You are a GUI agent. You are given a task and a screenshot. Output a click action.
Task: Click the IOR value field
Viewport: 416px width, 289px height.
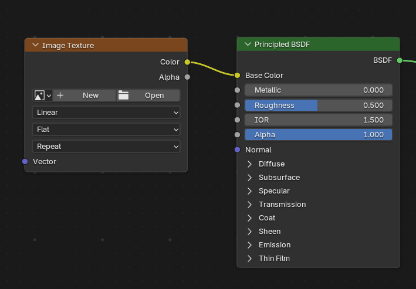click(x=319, y=120)
